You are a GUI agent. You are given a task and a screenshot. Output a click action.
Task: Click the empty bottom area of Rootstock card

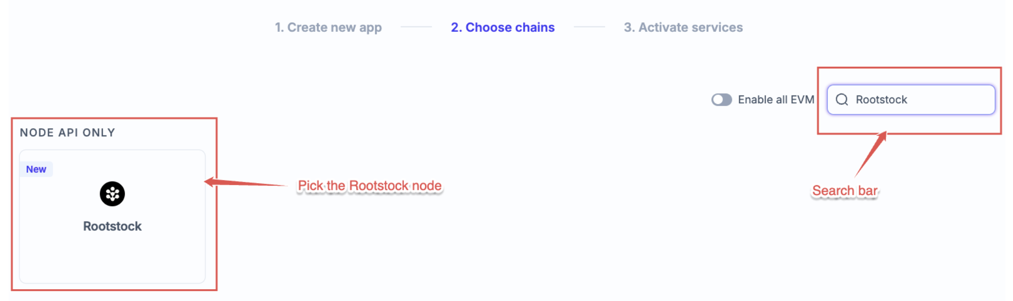pyautogui.click(x=112, y=261)
